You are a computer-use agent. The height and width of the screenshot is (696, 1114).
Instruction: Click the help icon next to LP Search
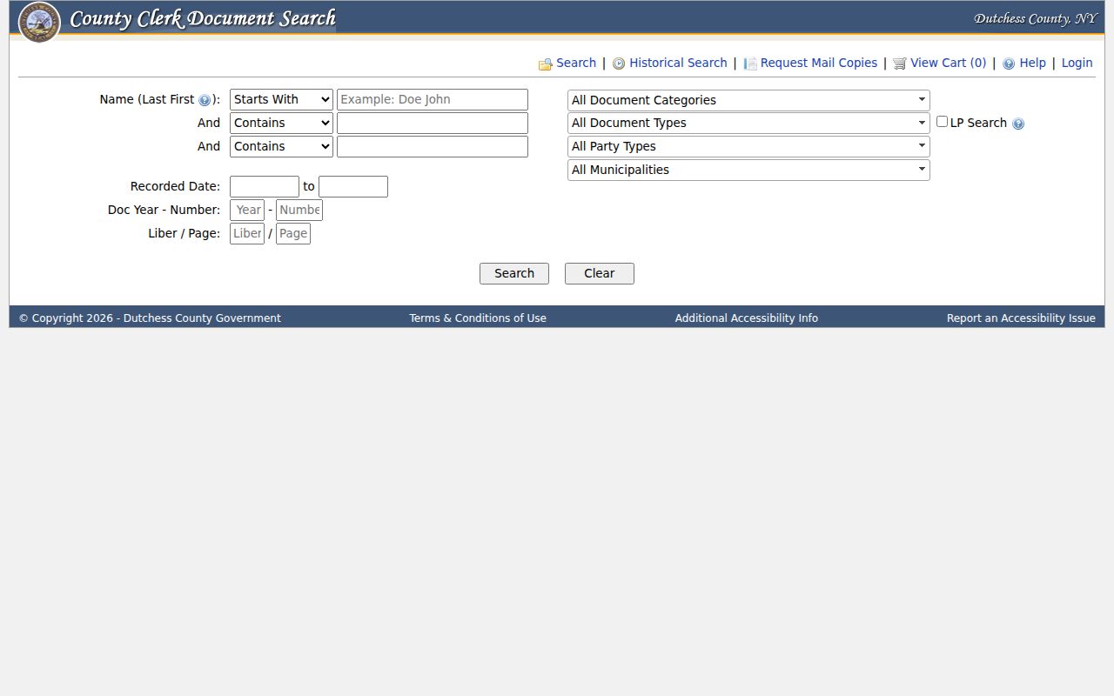(x=1018, y=124)
